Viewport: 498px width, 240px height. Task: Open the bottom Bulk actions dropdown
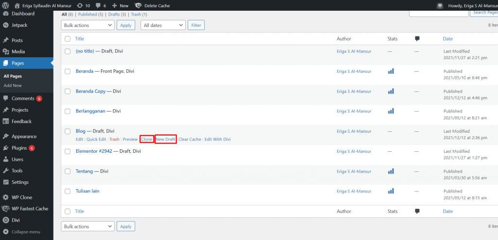pos(88,226)
